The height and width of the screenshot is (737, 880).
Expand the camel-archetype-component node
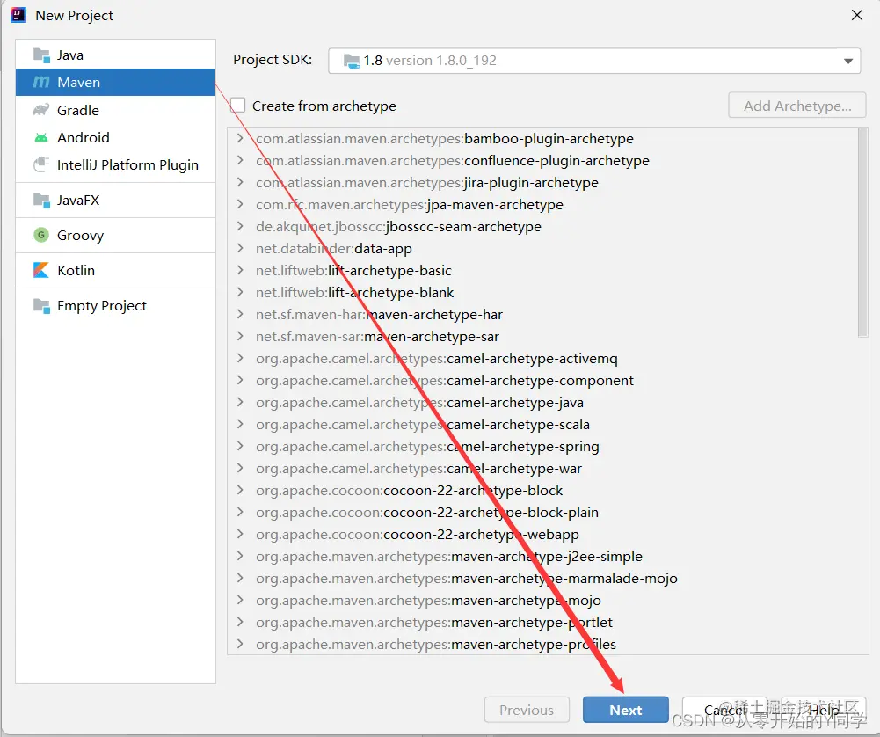coord(240,380)
